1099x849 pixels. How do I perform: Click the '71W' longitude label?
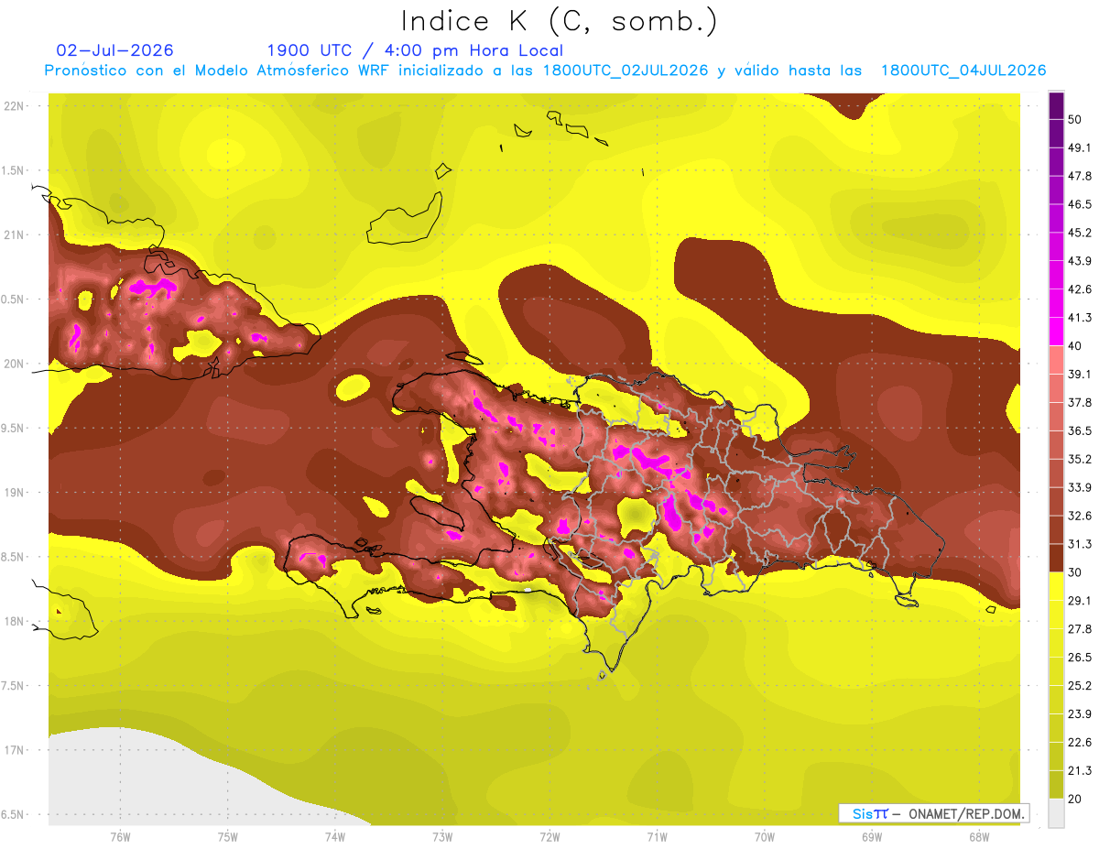pos(657,837)
